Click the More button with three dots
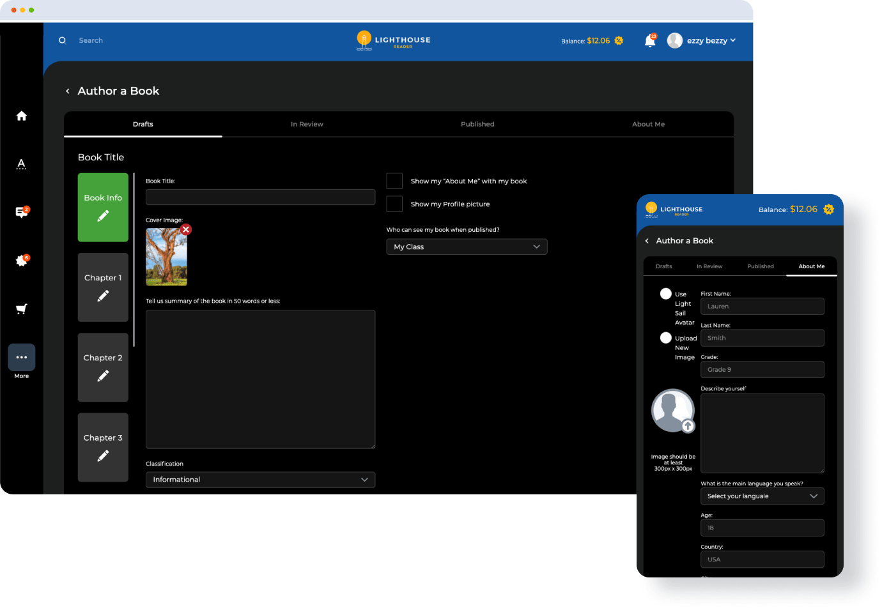Screen dimensions: 882x610 22,358
